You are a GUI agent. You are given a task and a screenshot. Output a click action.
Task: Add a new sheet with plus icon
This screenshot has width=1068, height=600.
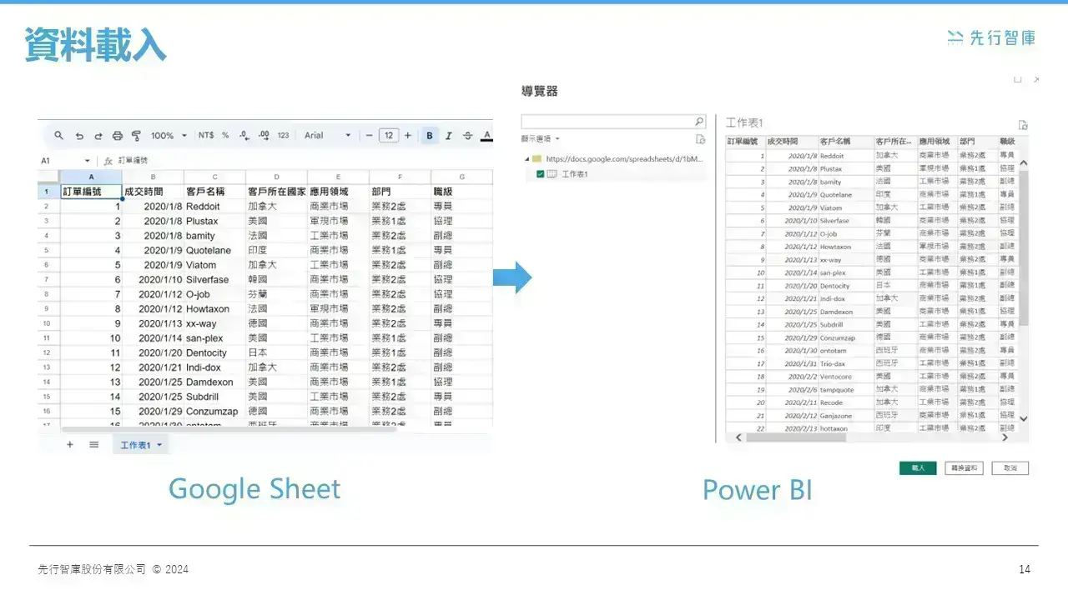(70, 445)
